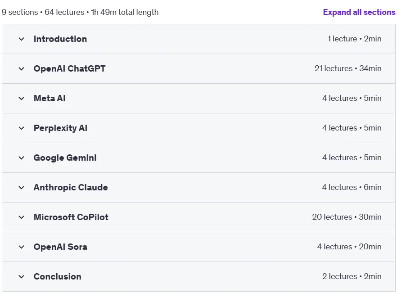Expand the Microsoft CoPilot section chevron
Screen dimensions: 397x293
pyautogui.click(x=22, y=217)
